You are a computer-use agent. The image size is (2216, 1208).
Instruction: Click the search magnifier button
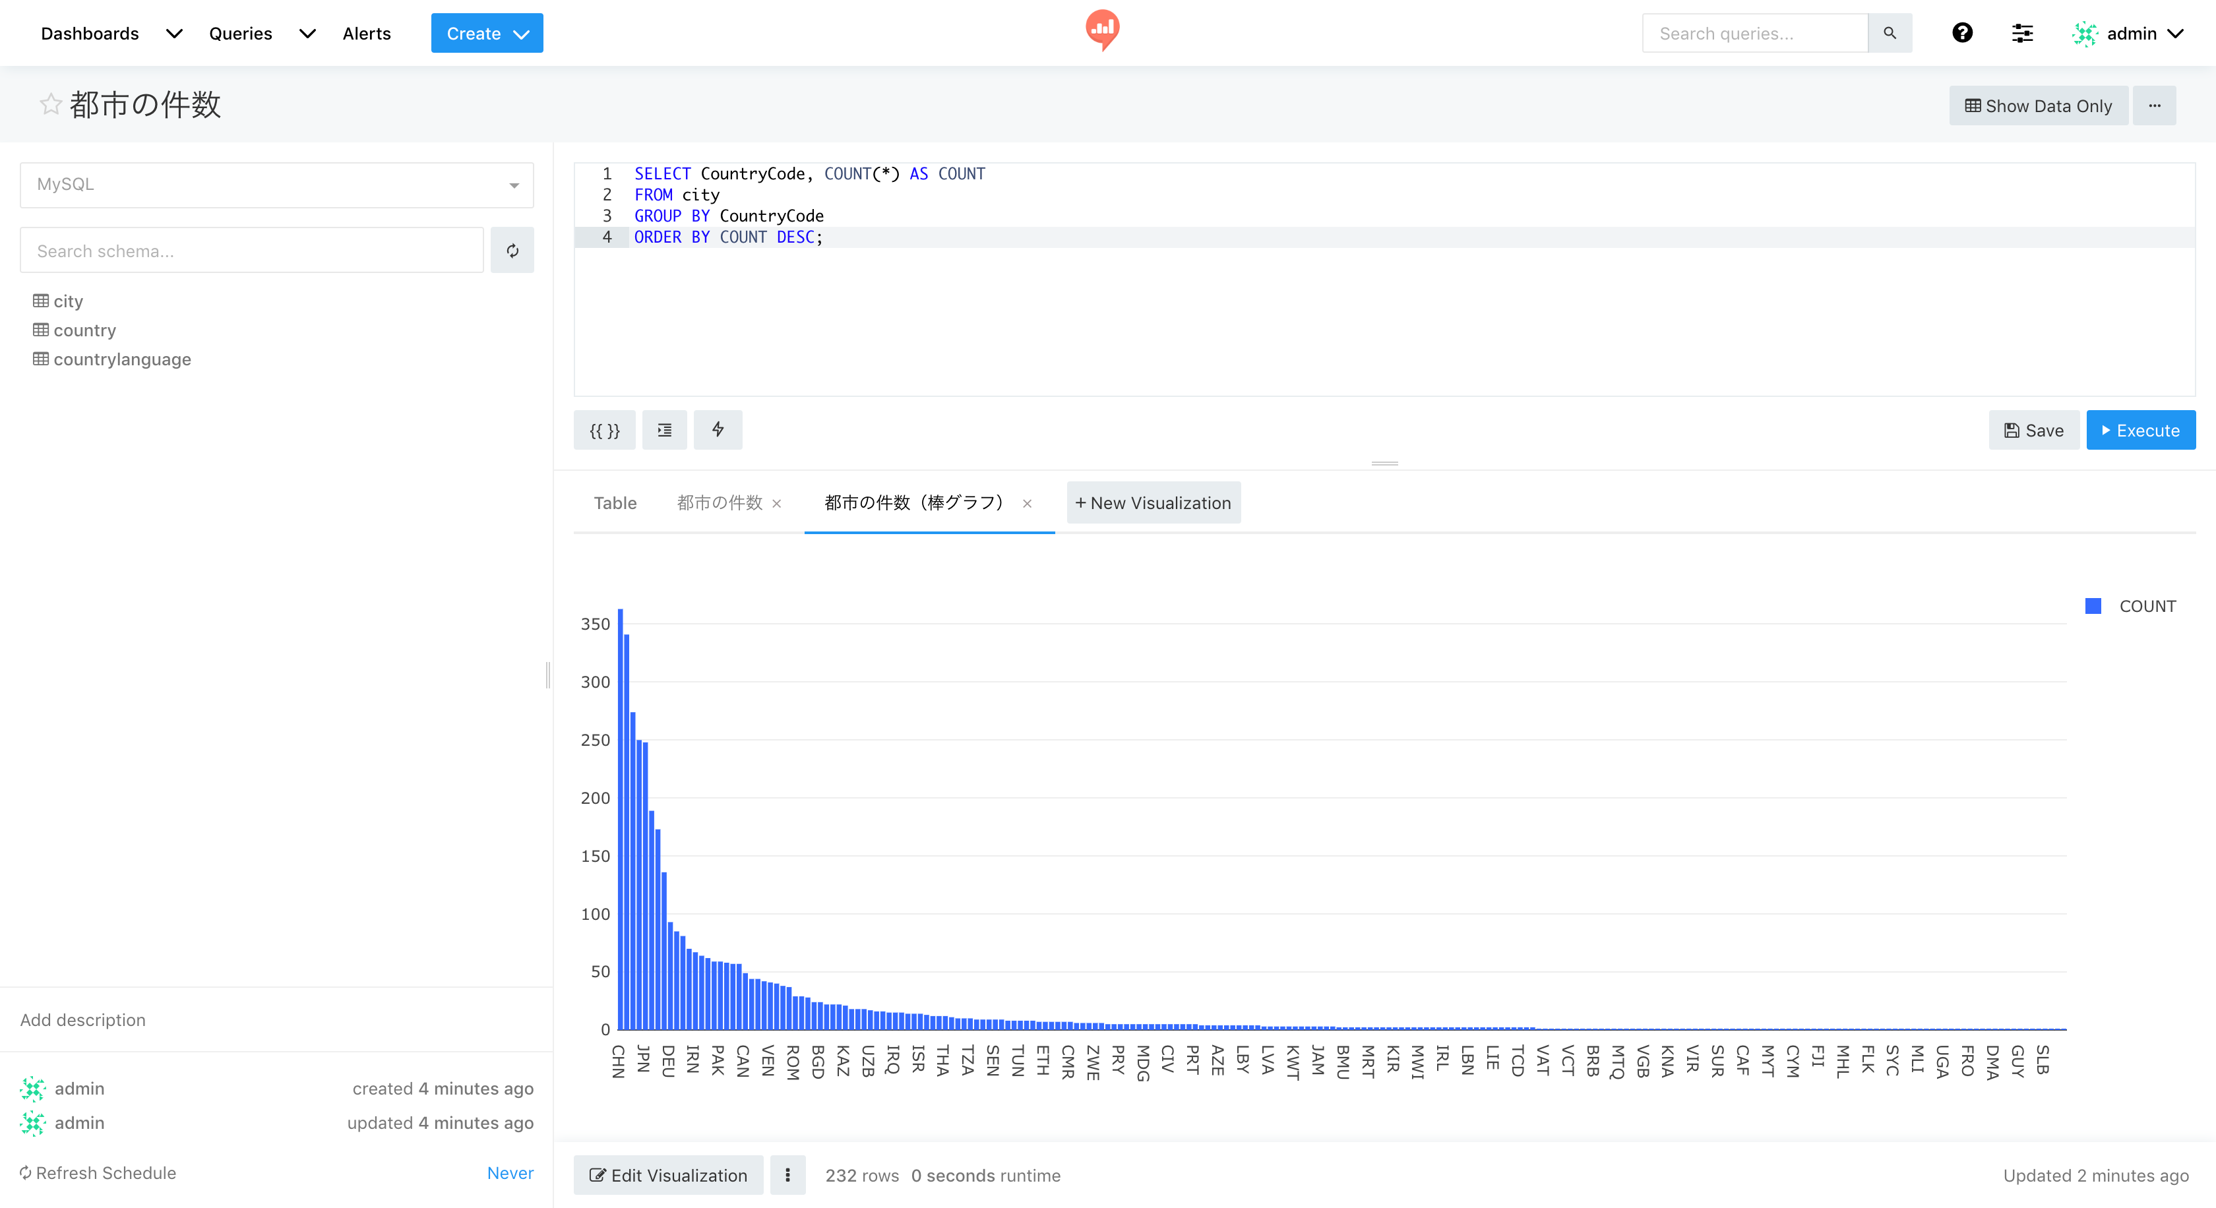1889,33
